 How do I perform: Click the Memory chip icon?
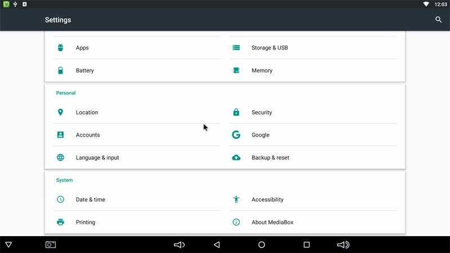coord(236,70)
